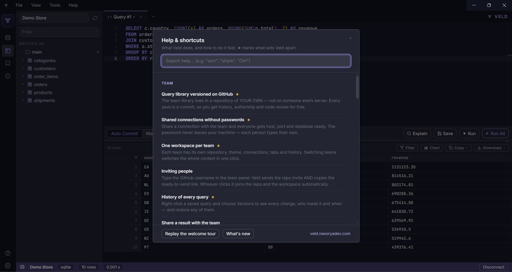Click Replay the welcome tour
Image resolution: width=512 pixels, height=272 pixels.
point(190,234)
